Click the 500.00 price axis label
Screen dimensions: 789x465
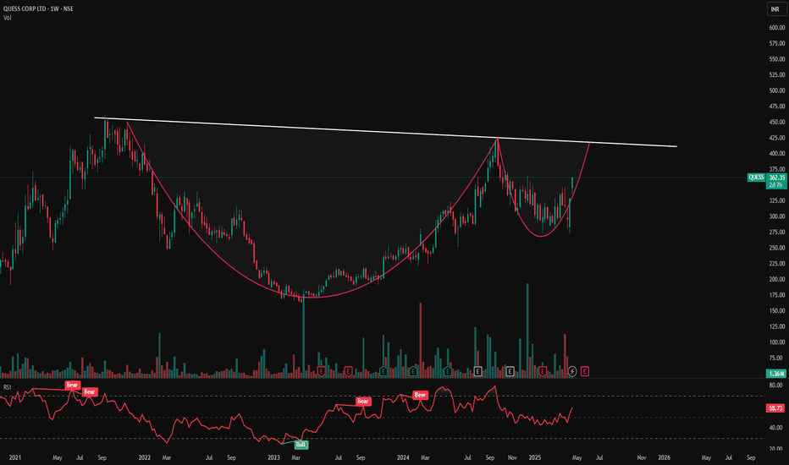pyautogui.click(x=777, y=90)
